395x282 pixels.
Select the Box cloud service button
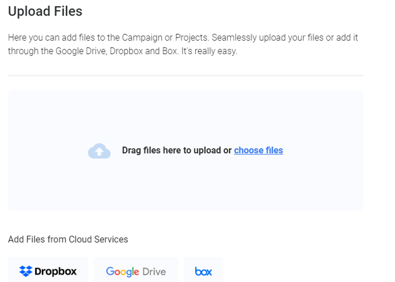[x=203, y=270]
